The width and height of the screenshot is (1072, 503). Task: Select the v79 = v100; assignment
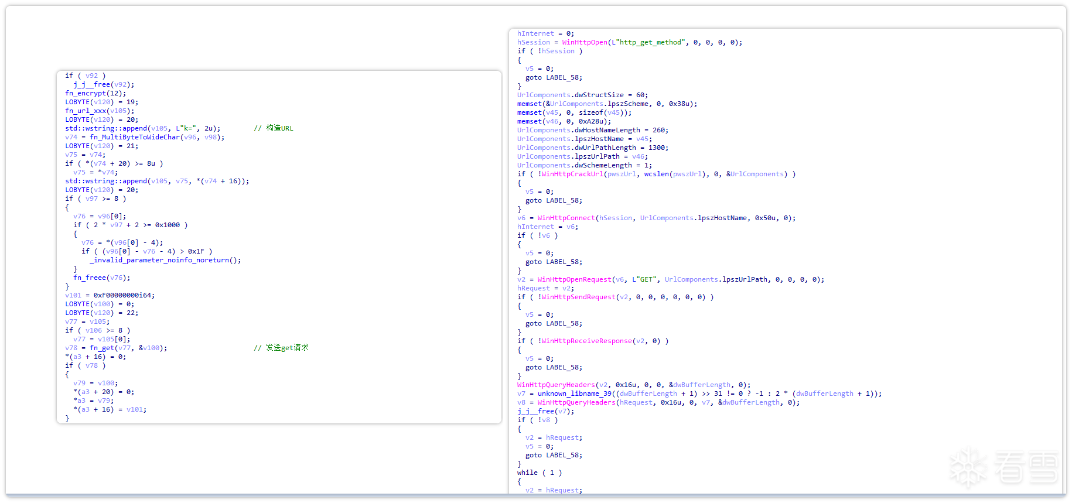(95, 383)
